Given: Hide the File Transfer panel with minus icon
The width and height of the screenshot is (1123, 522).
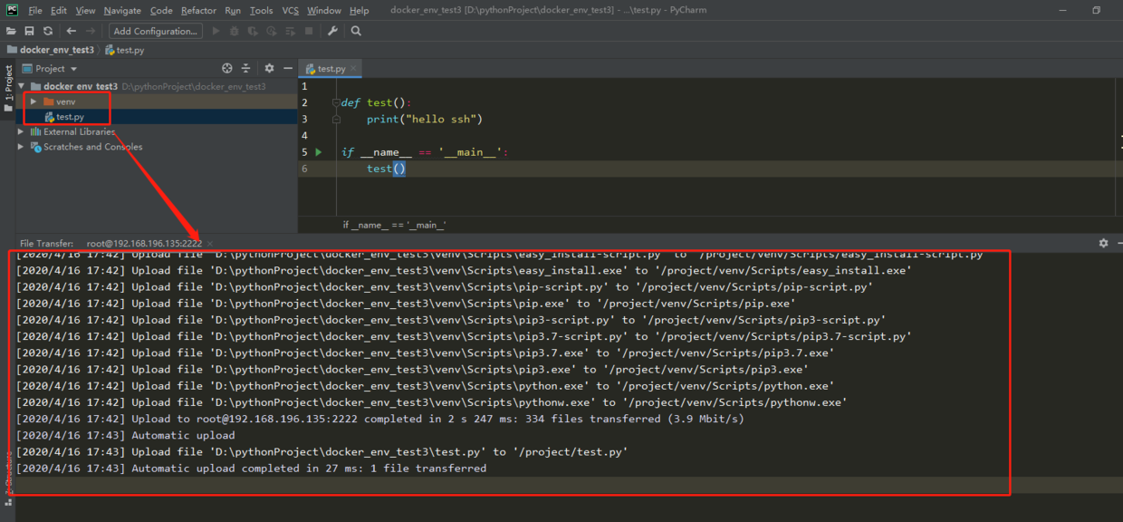Looking at the screenshot, I should pyautogui.click(x=1118, y=243).
